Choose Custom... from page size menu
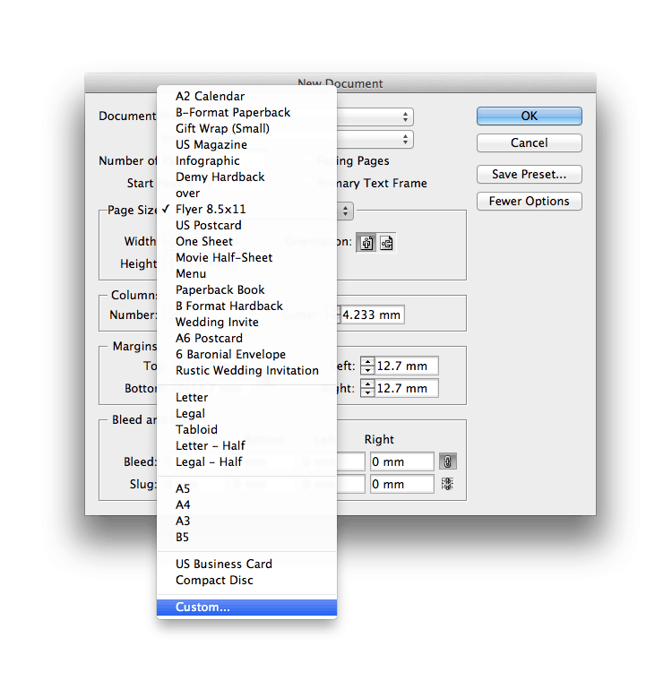The image size is (672, 681). click(x=246, y=608)
